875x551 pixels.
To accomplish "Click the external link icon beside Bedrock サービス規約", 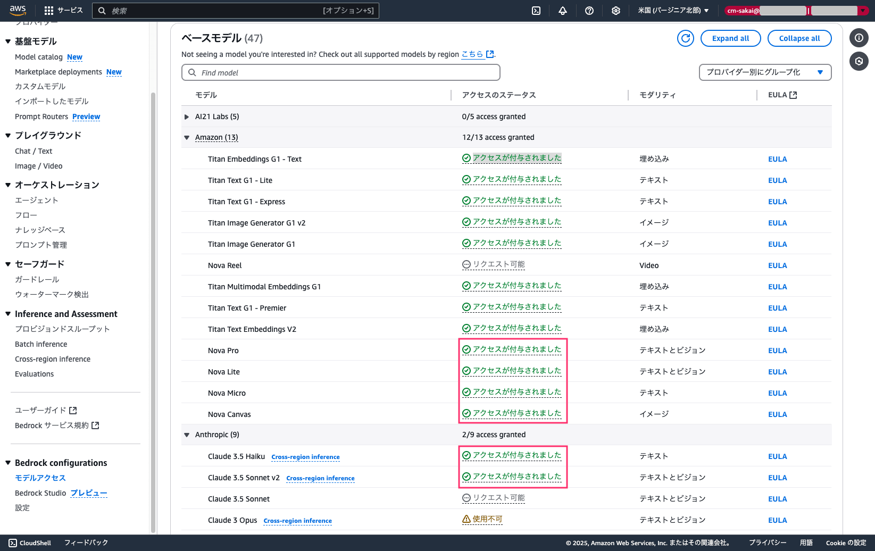I will coord(96,425).
